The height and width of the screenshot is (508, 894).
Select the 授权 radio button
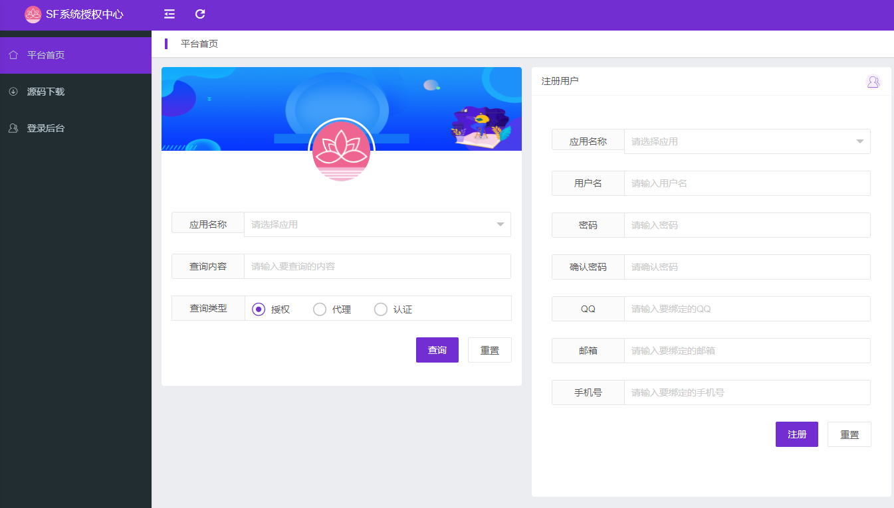(259, 309)
